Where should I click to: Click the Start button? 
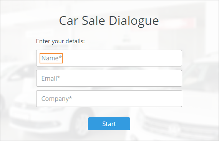coord(109,124)
